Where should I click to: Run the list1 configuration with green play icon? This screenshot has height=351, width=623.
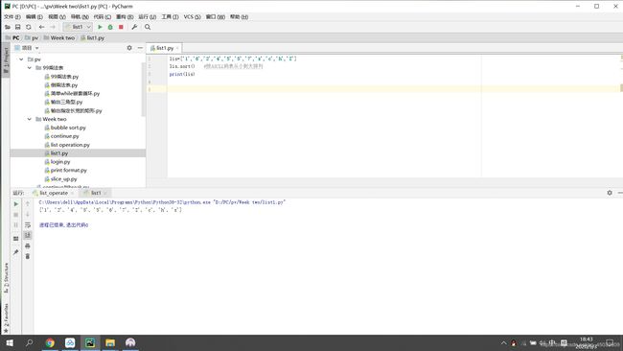point(100,27)
